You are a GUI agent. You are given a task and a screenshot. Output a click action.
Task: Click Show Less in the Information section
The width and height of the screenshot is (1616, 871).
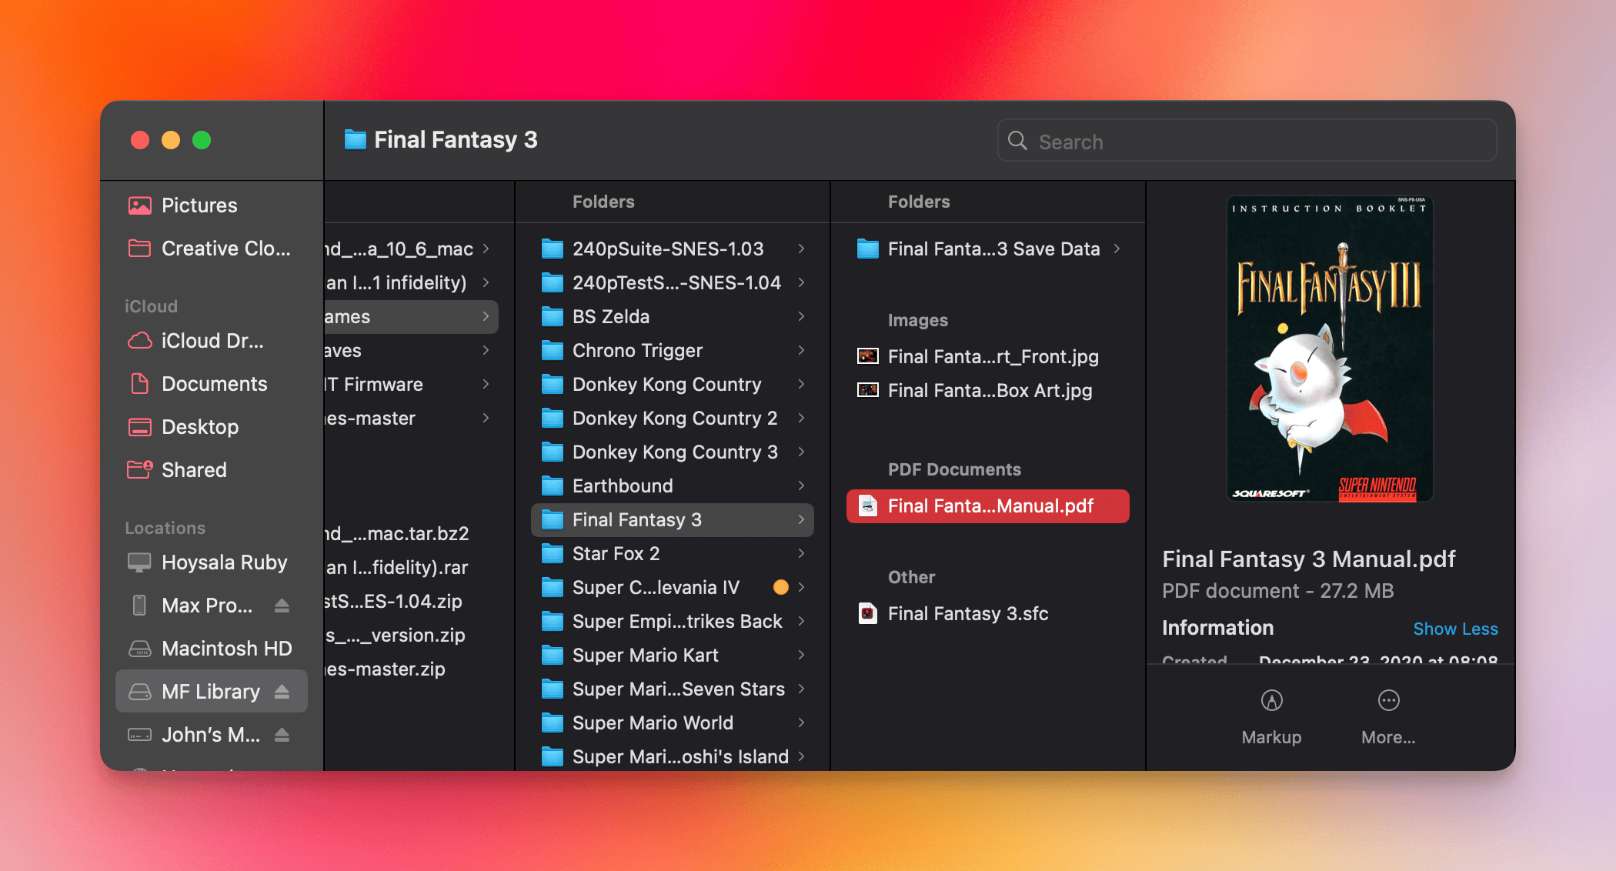point(1454,629)
